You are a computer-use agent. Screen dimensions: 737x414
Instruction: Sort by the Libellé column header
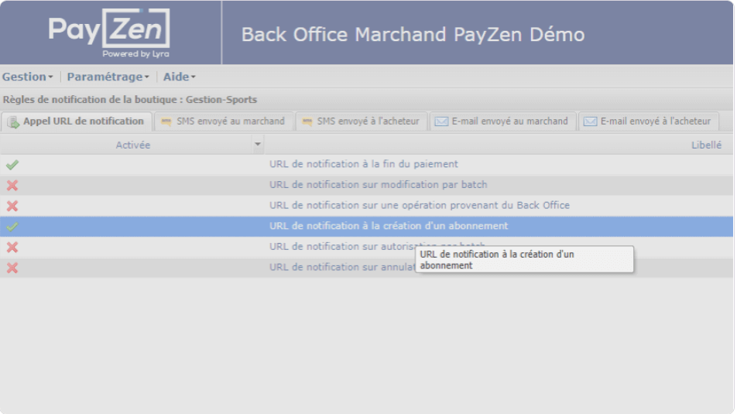706,145
